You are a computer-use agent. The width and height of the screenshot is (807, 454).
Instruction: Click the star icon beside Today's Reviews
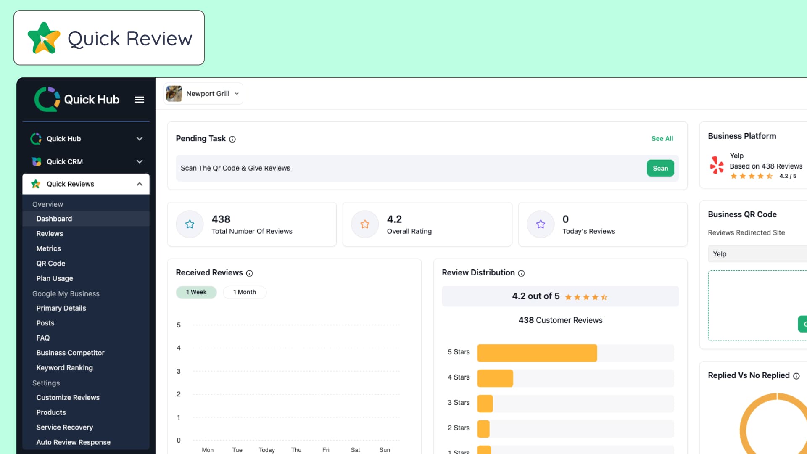pyautogui.click(x=540, y=224)
